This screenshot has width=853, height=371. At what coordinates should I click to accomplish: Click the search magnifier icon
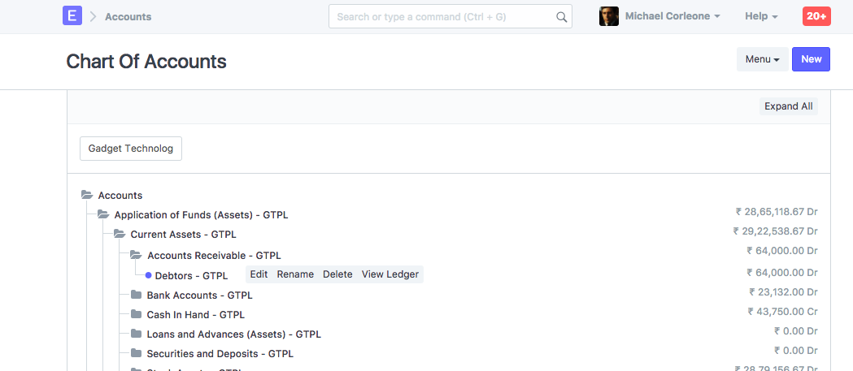pyautogui.click(x=561, y=17)
